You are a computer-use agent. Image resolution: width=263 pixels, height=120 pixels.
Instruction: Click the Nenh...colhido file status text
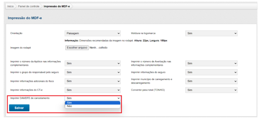tap(98, 48)
